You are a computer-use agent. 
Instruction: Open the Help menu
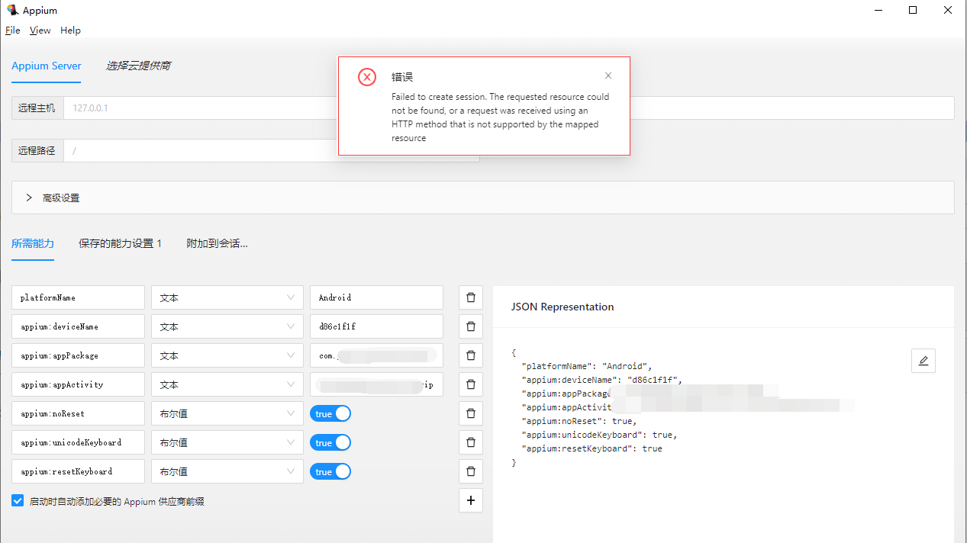70,31
